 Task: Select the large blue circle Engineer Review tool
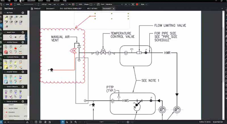[6, 82]
